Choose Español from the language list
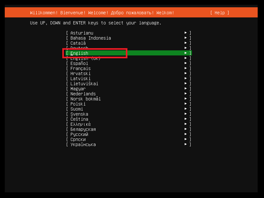 (x=79, y=63)
